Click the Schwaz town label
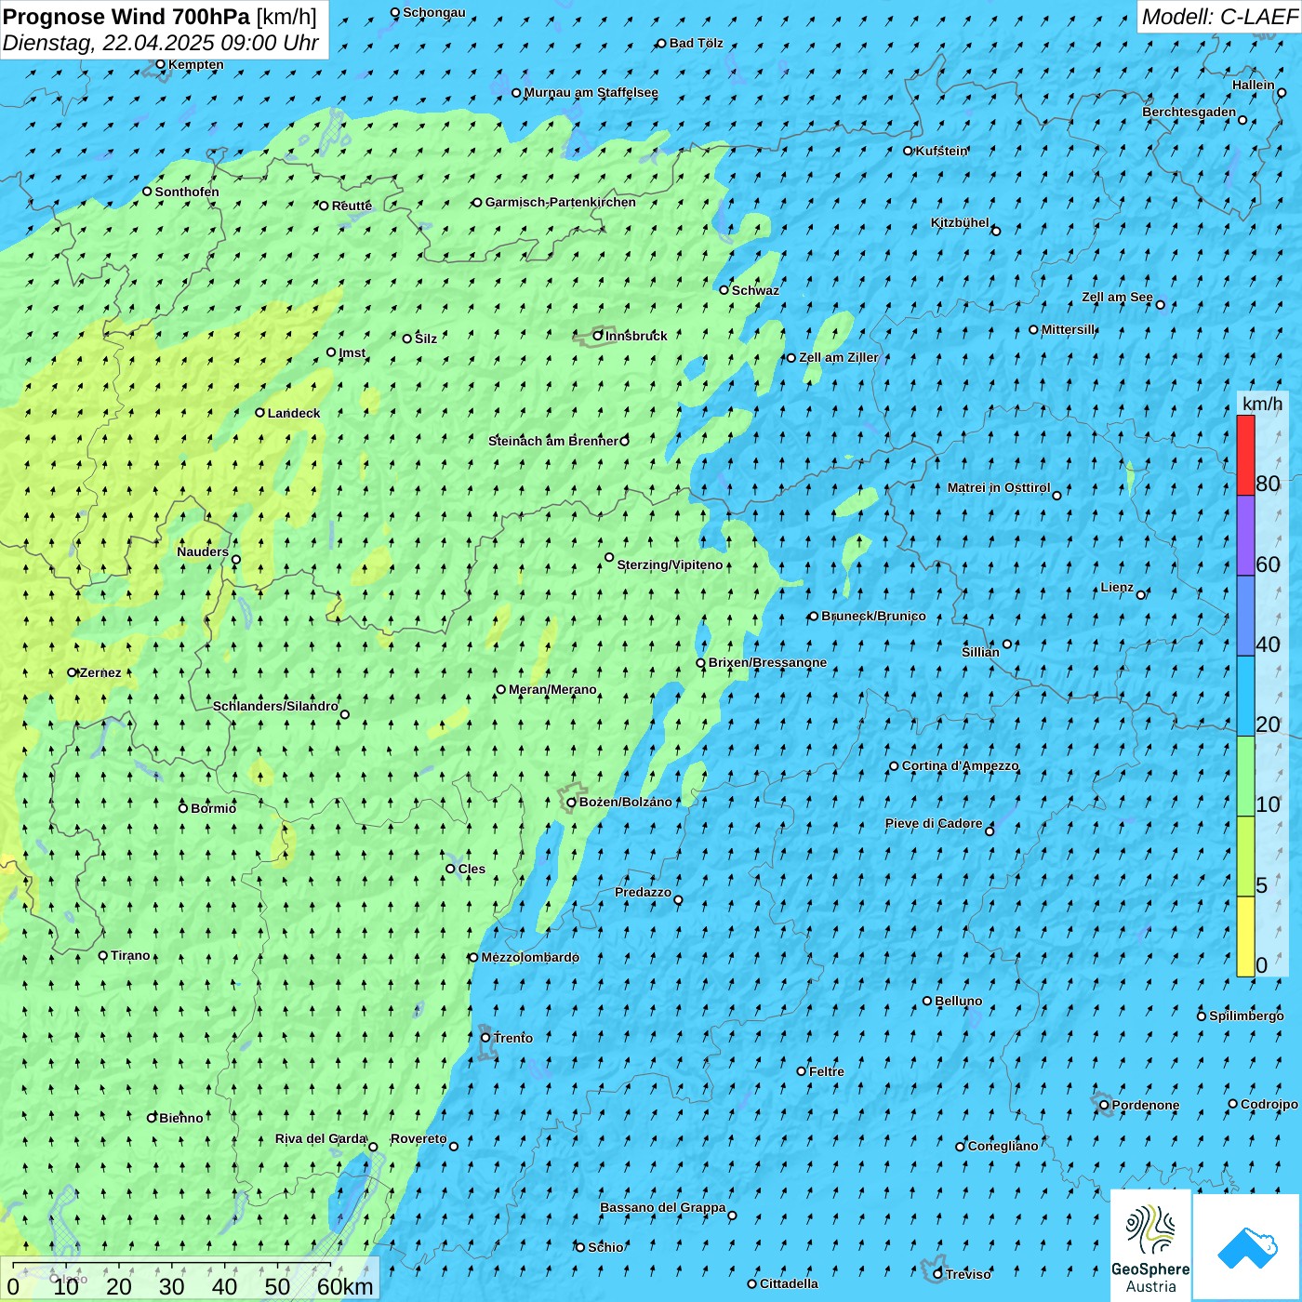This screenshot has height=1302, width=1302. (755, 290)
